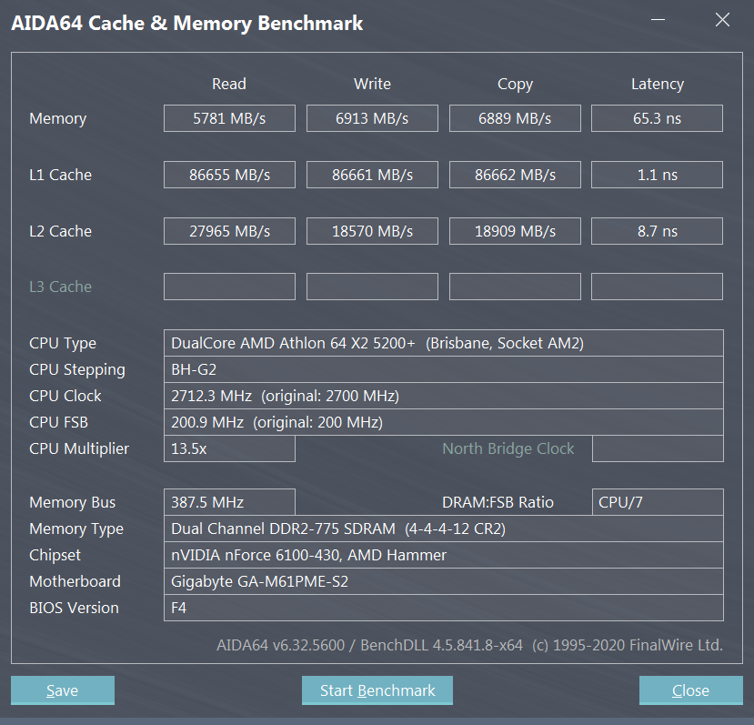This screenshot has width=754, height=725.
Task: Click the greyed L3 Cache row label
Action: [x=60, y=287]
